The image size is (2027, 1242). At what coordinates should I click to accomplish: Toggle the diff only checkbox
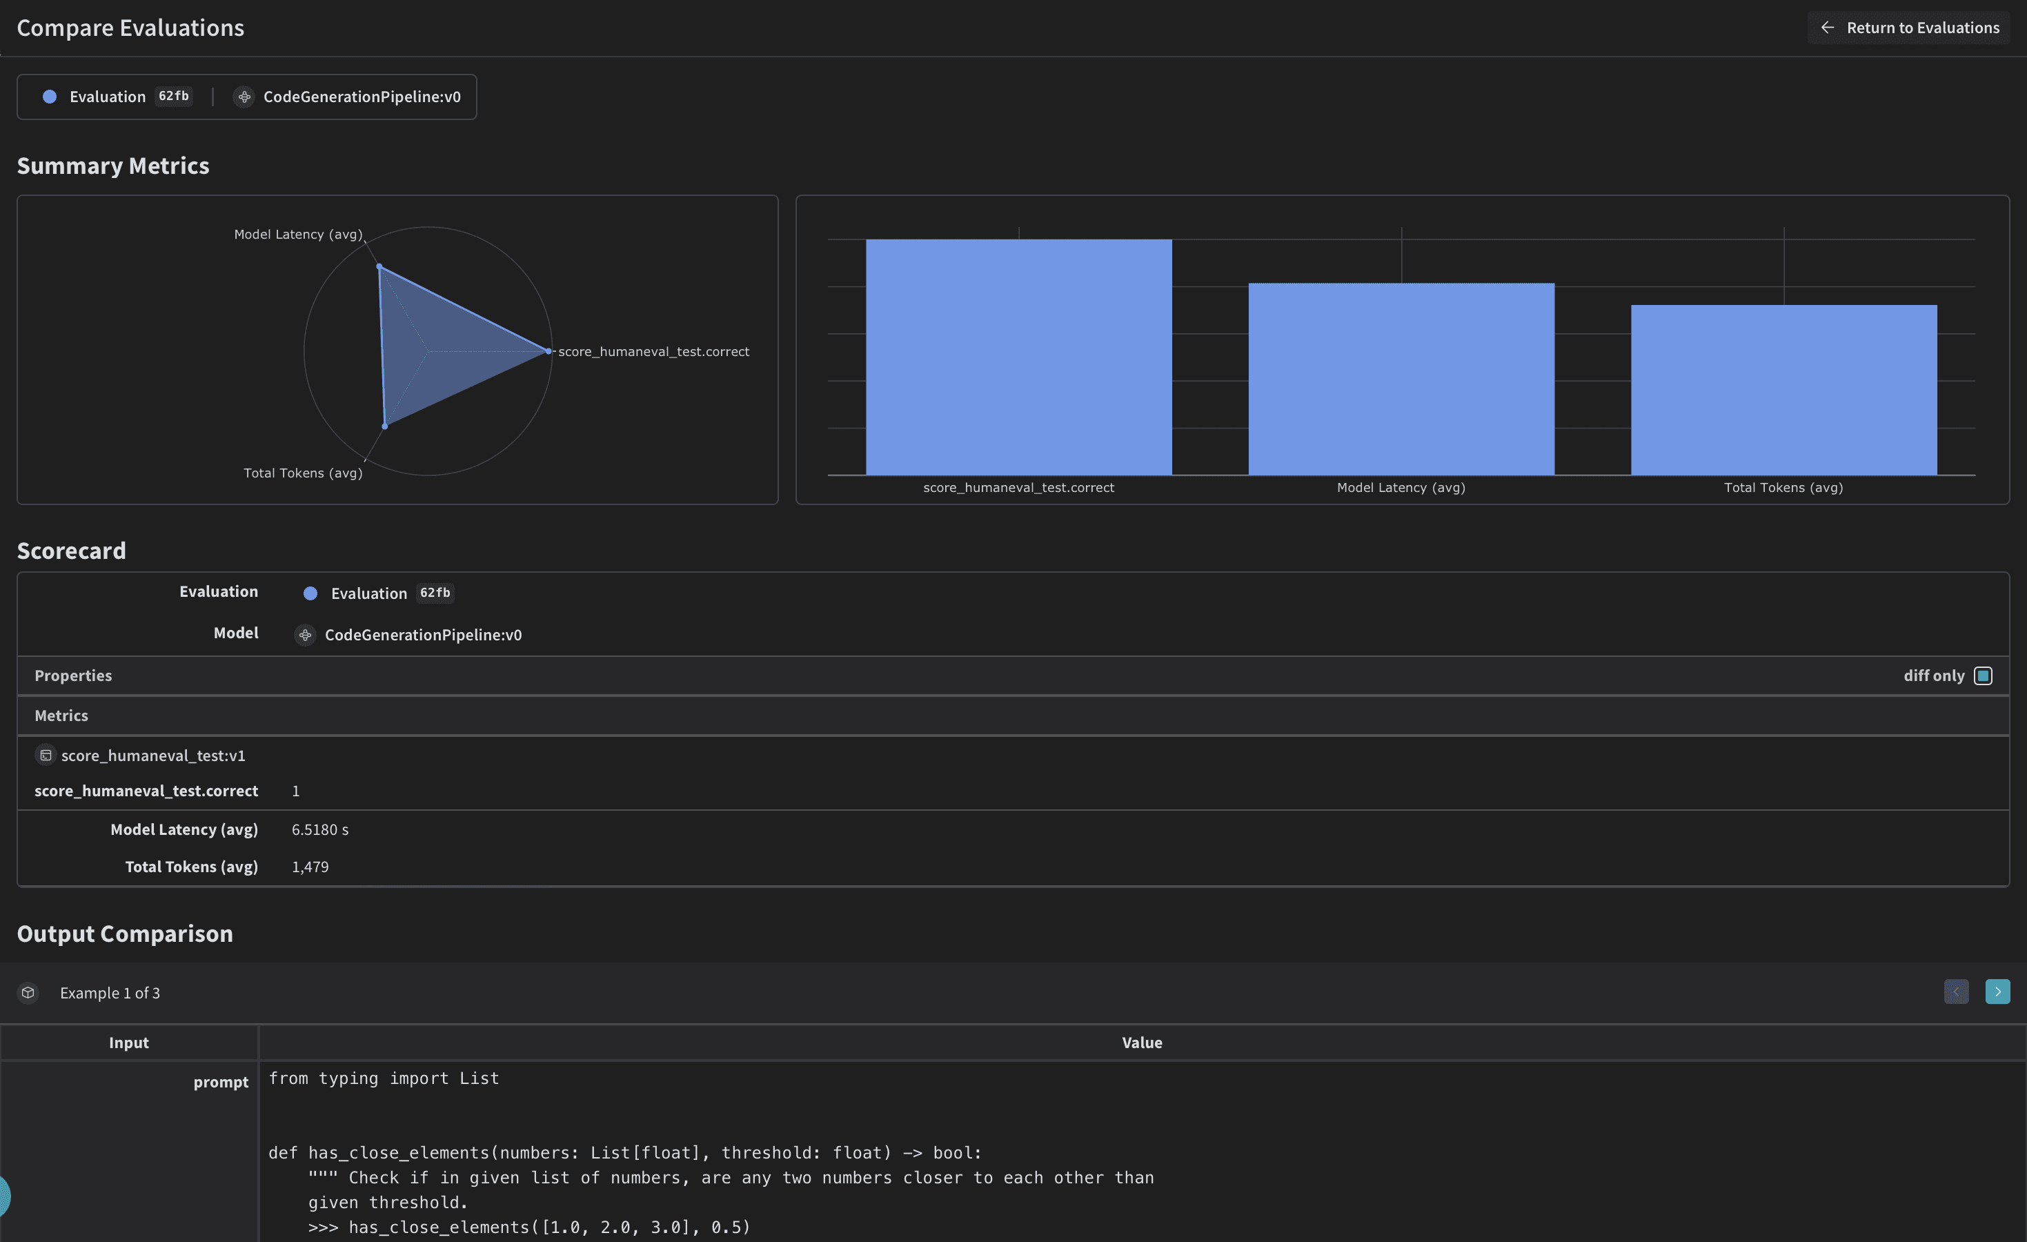pos(1984,676)
